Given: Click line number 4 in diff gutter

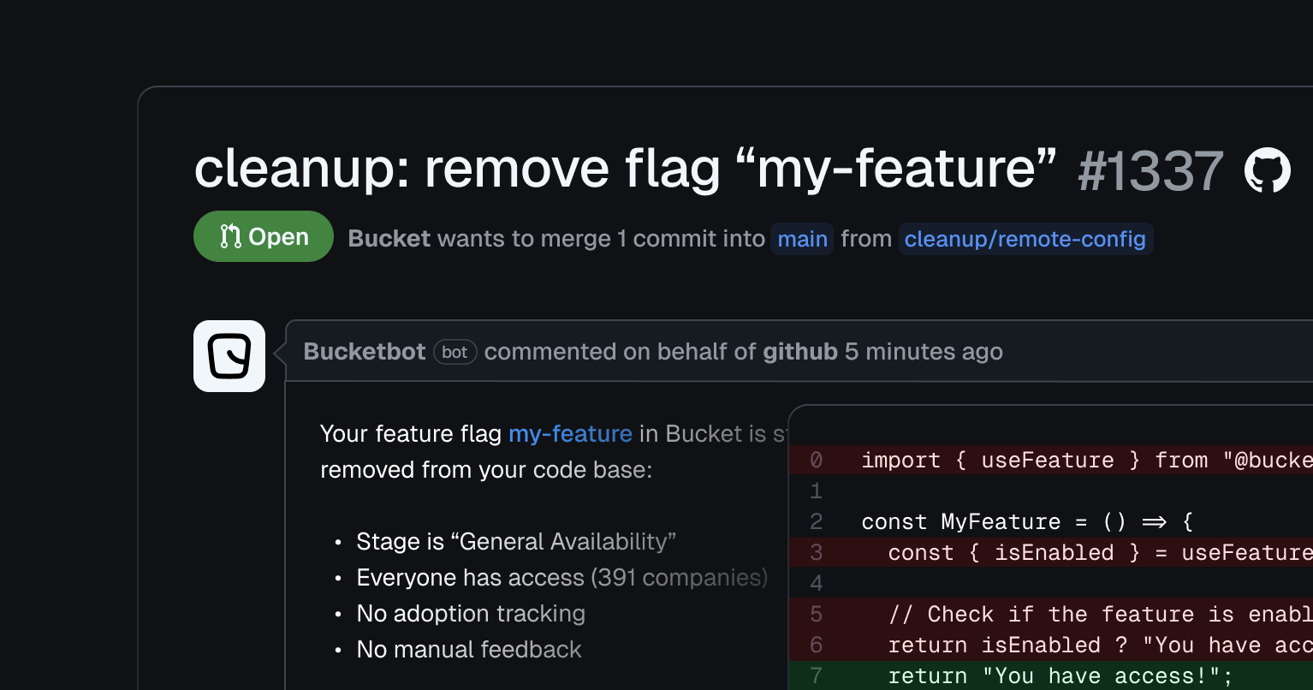Looking at the screenshot, I should click(816, 584).
